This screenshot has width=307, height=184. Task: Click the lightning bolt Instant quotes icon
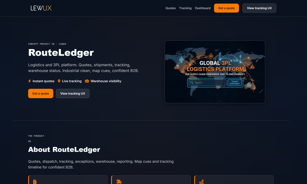(x=30, y=81)
